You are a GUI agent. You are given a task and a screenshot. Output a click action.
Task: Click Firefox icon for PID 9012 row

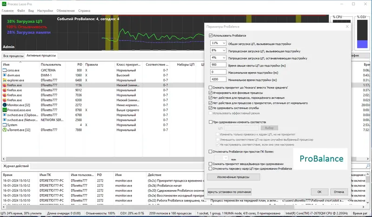tap(5, 90)
